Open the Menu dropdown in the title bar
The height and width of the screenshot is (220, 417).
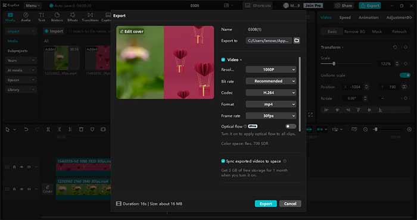[33, 5]
